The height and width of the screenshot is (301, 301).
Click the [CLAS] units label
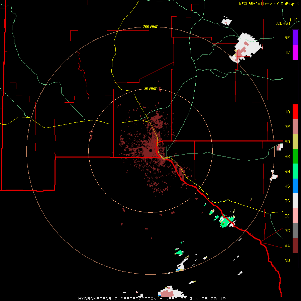[x=283, y=23]
